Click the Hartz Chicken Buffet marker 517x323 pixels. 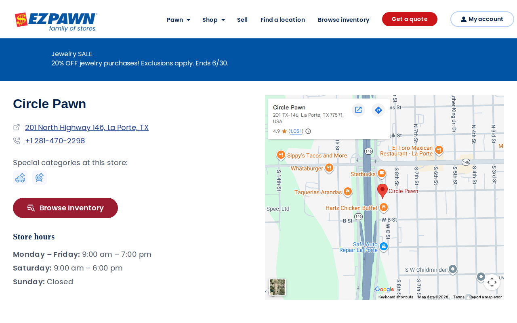coord(384,208)
